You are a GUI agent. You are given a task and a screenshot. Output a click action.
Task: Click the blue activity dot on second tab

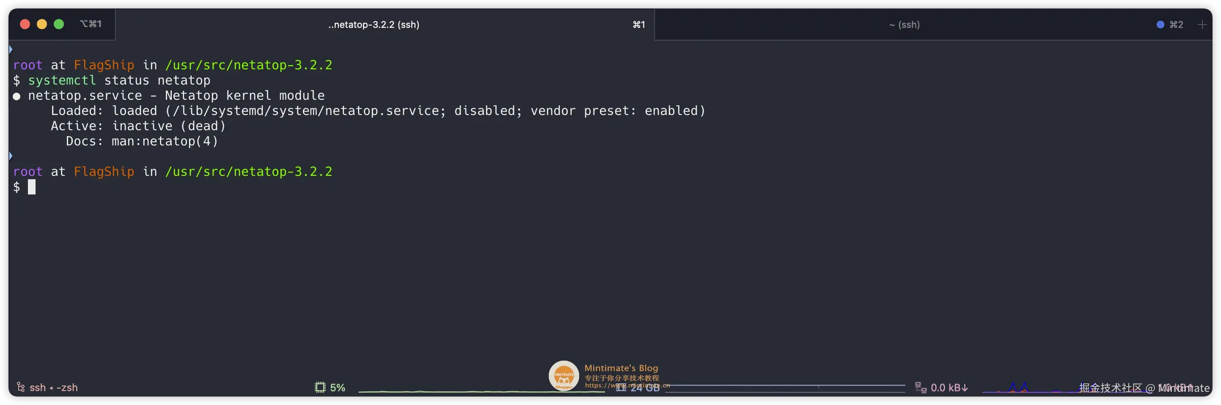point(1160,25)
